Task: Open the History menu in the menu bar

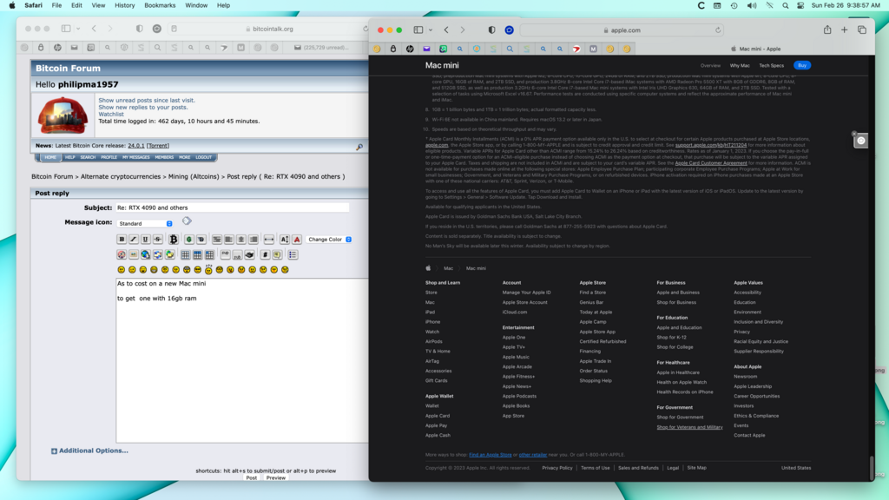Action: click(x=125, y=6)
